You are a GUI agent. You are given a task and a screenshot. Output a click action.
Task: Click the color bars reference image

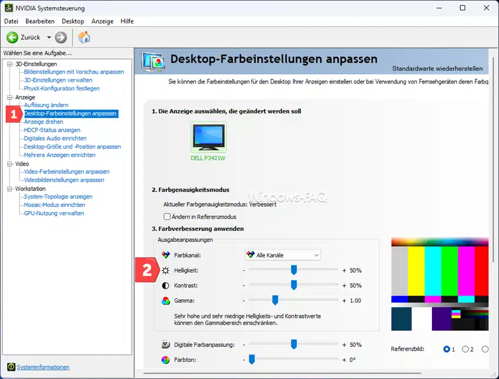pyautogui.click(x=440, y=284)
